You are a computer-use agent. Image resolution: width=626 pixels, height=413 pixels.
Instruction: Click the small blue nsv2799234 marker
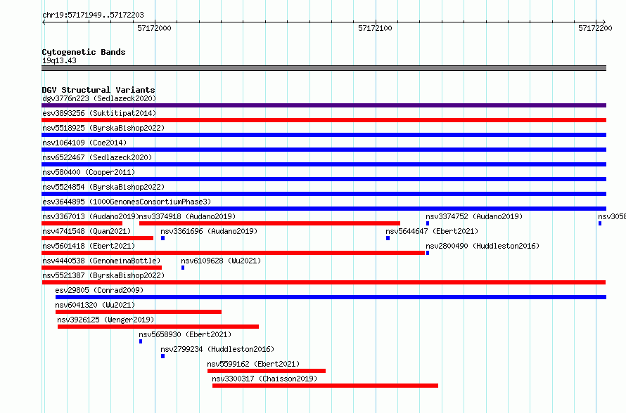point(162,356)
